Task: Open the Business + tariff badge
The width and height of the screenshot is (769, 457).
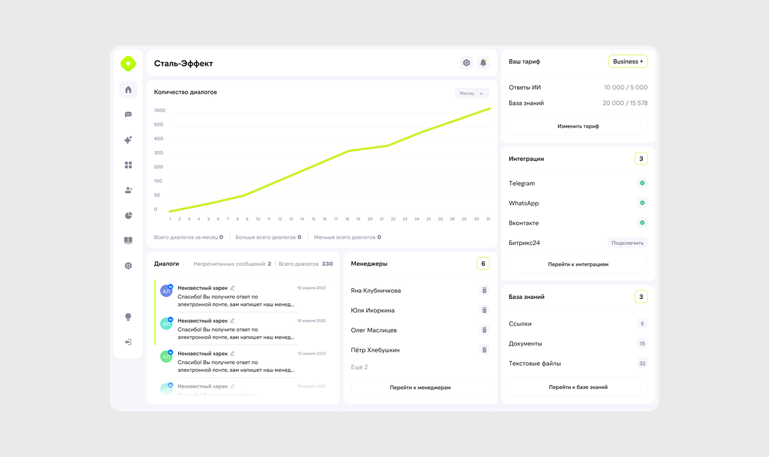Action: click(x=628, y=62)
